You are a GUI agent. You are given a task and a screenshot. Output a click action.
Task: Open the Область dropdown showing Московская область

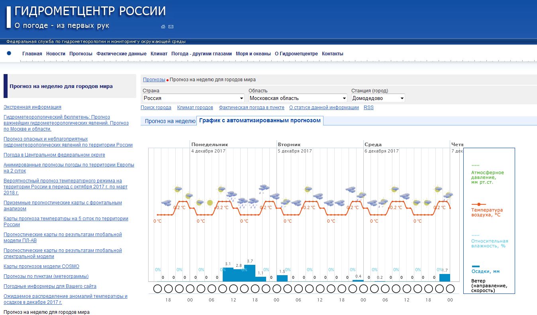(x=298, y=98)
